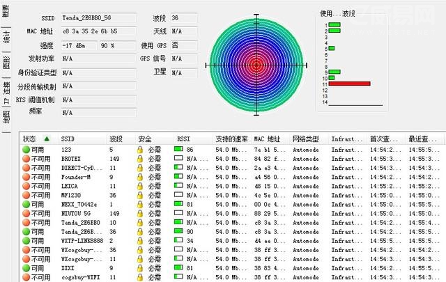Click lock icon in the XIXI row
Screen dimensions: 446x282
point(139,267)
